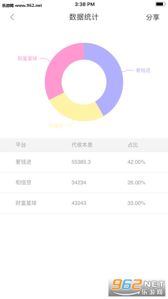168x299 pixels.
Task: Tap the 分享 share button
Action: (x=153, y=17)
